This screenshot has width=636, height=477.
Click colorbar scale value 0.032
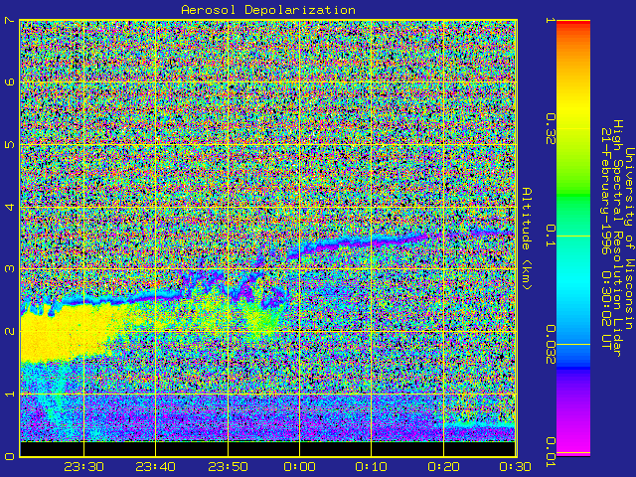[x=551, y=345]
